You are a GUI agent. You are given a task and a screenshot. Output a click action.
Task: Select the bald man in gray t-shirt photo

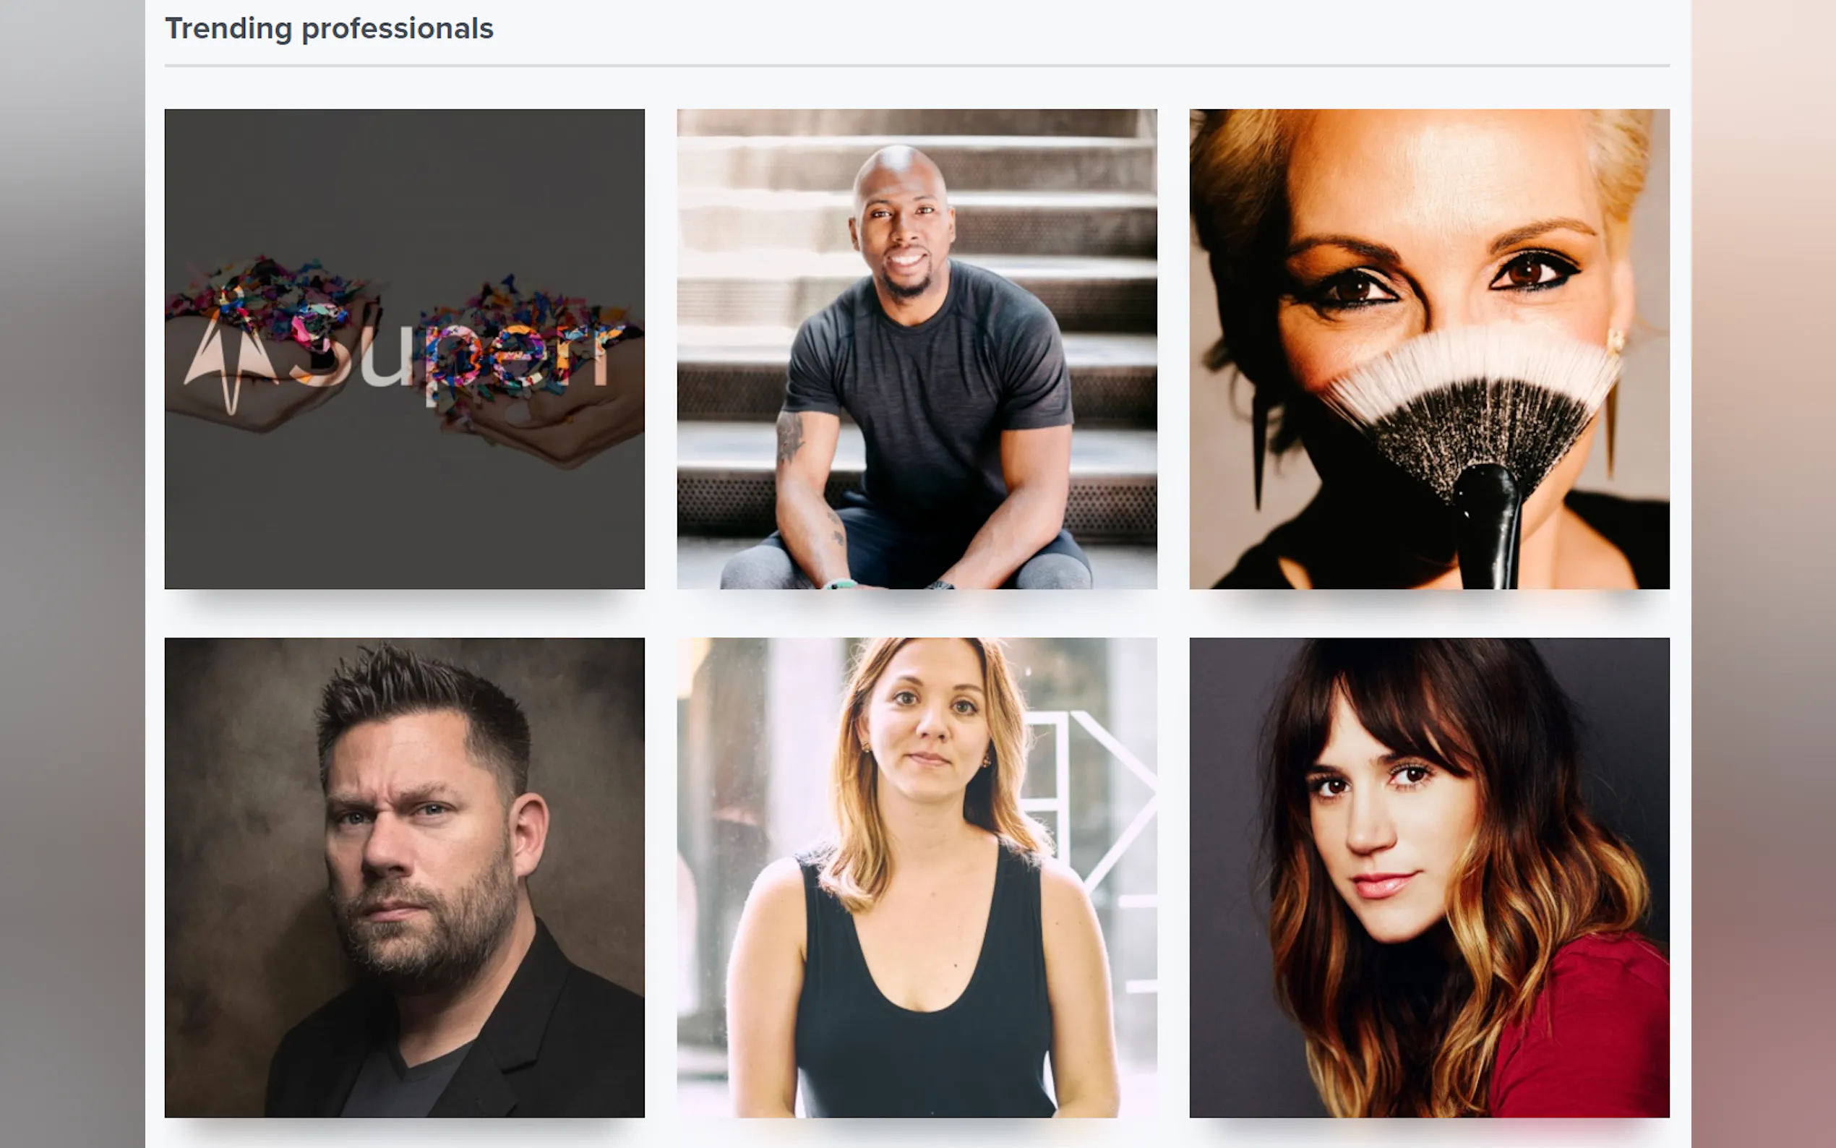917,348
